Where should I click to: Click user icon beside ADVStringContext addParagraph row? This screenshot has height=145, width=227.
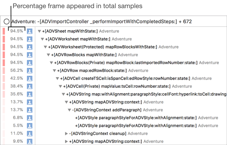pos(30,110)
